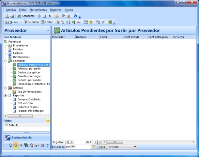Screen dimensions: 199x157
Task: Open the Nuevo button dropdown arrow
Action: (x=20, y=22)
